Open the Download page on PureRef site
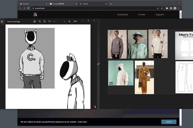Screen dimensions: 193x128 tap(123, 14)
